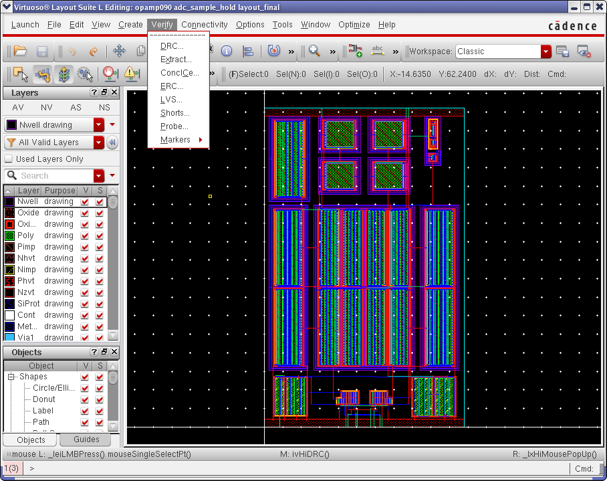Click the Zoom magnifier icon

(314, 52)
